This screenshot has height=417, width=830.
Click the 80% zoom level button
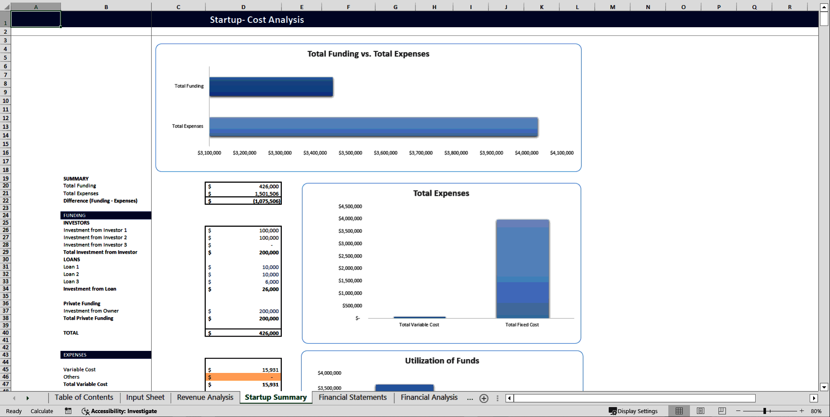(x=817, y=411)
